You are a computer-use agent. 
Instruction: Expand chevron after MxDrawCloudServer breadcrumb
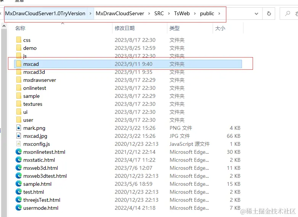tap(149, 13)
